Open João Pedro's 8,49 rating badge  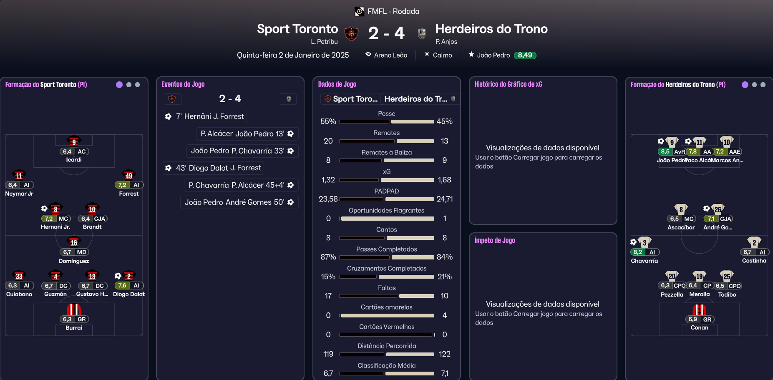coord(526,55)
